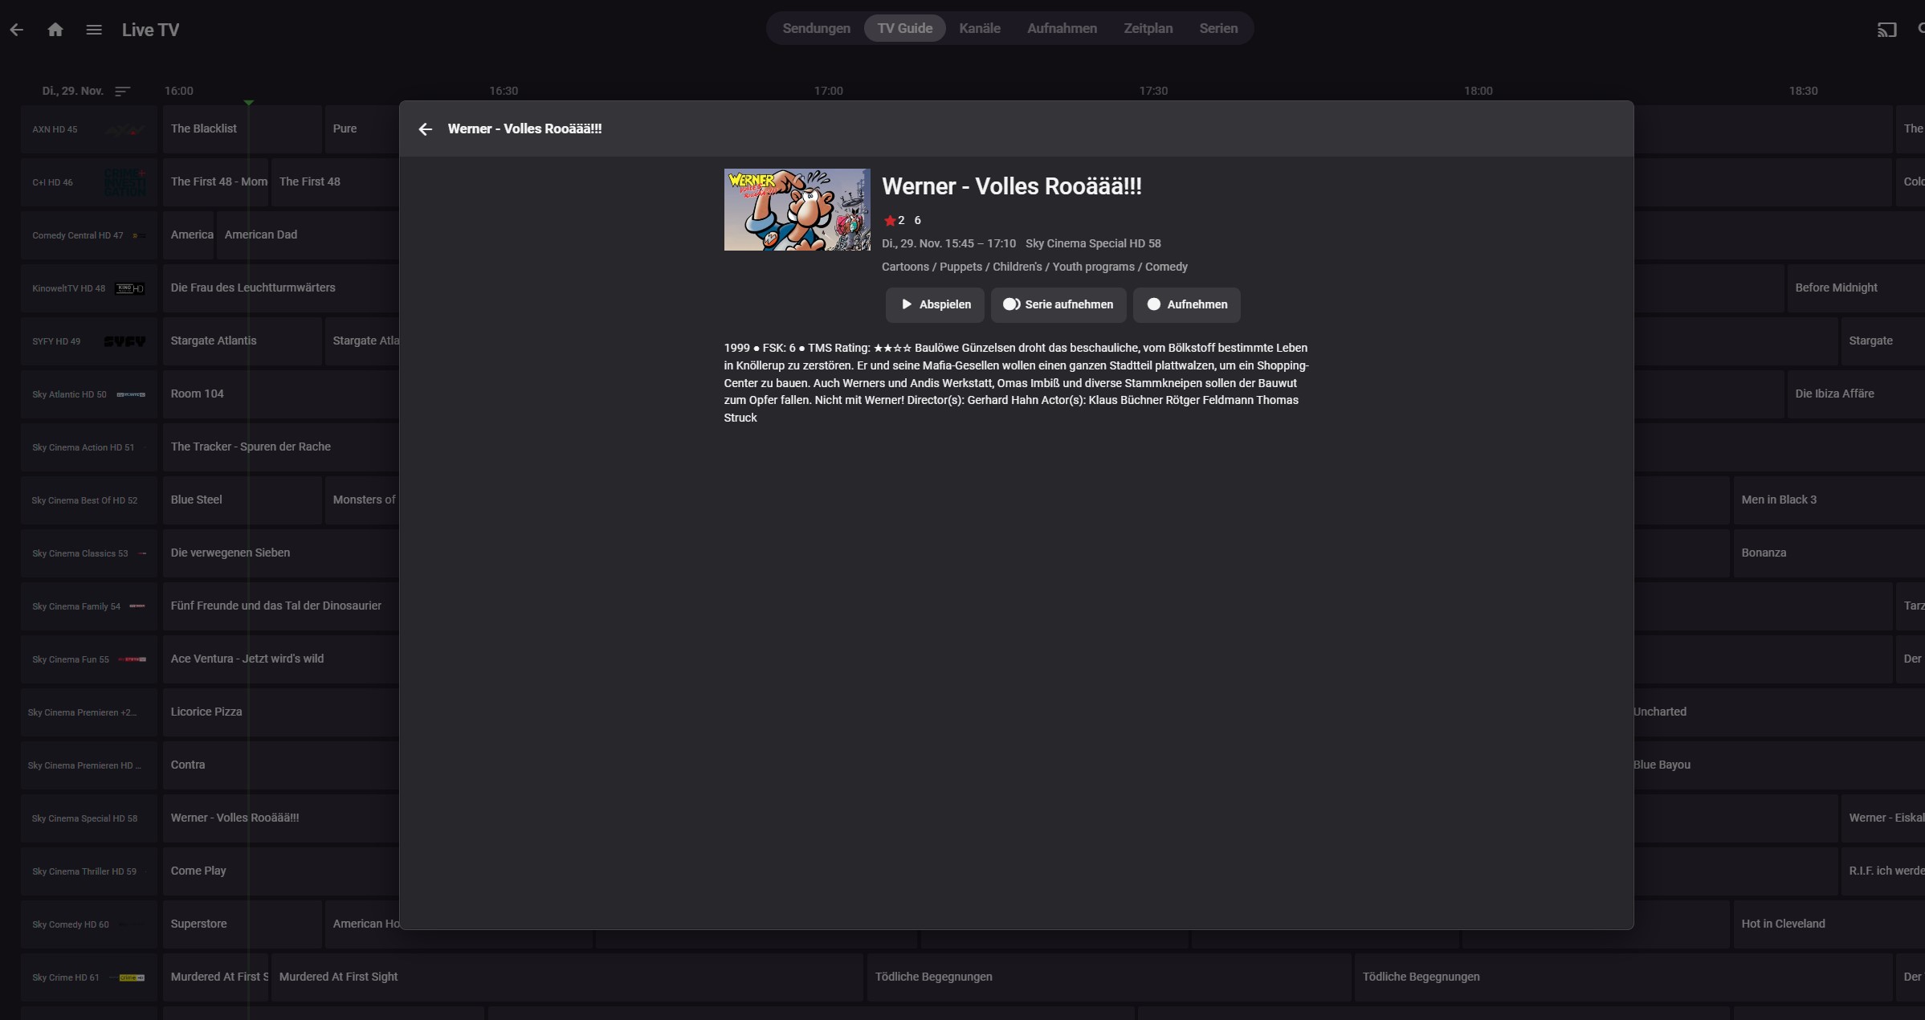Open the guide sort/filter icon by the date
Viewport: 1925px width, 1020px height.
tap(122, 92)
